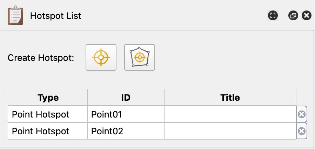This screenshot has height=149, width=315.
Task: Delete the Point02 hotspot row
Action: pos(301,131)
